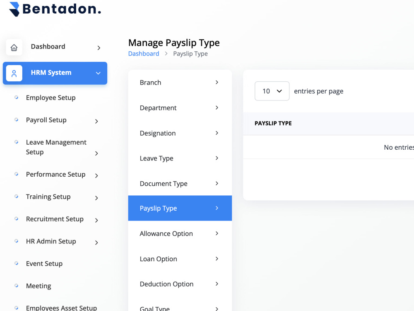Expand HR Admin Setup arrow
This screenshot has width=414, height=311.
pyautogui.click(x=96, y=243)
